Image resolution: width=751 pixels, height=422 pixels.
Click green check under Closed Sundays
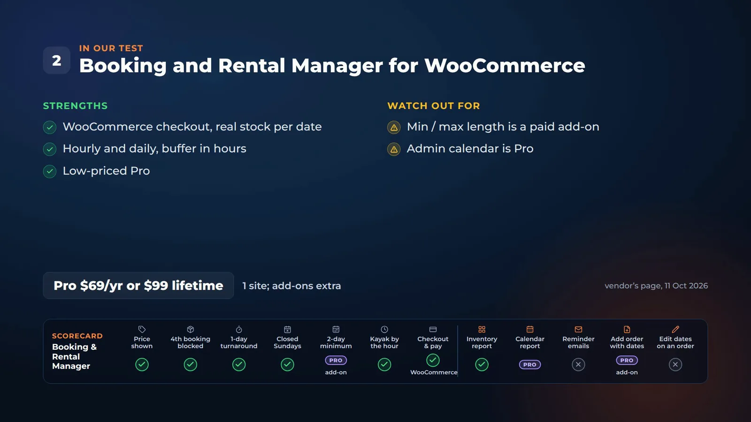point(287,364)
